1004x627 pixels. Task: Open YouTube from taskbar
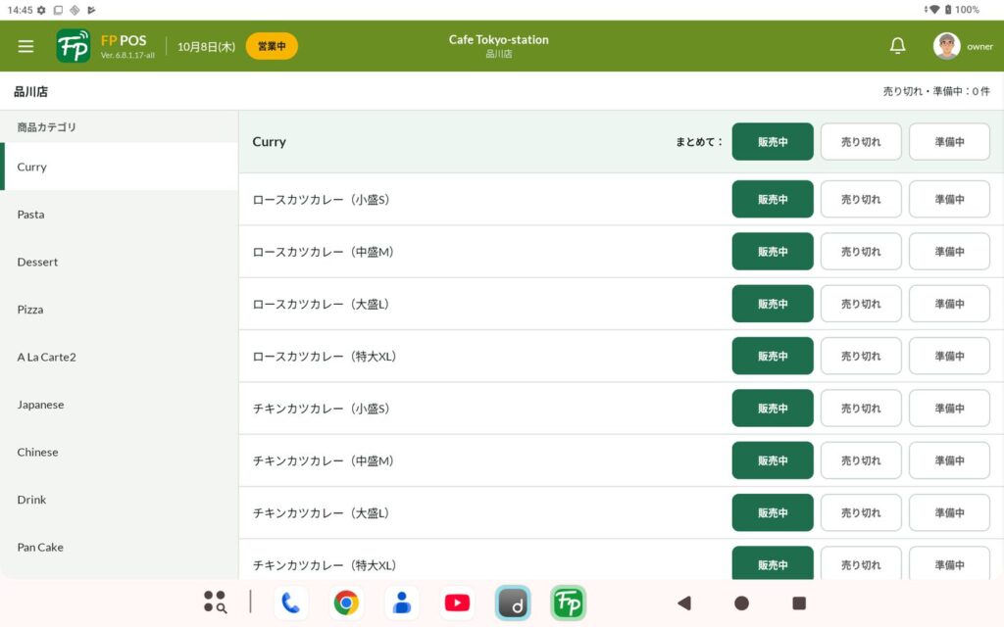click(x=457, y=603)
